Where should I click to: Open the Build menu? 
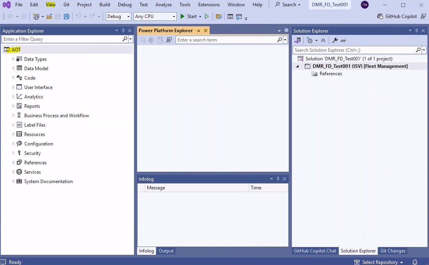105,5
